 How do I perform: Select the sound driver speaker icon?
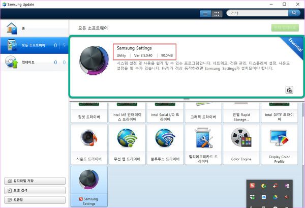(89, 138)
